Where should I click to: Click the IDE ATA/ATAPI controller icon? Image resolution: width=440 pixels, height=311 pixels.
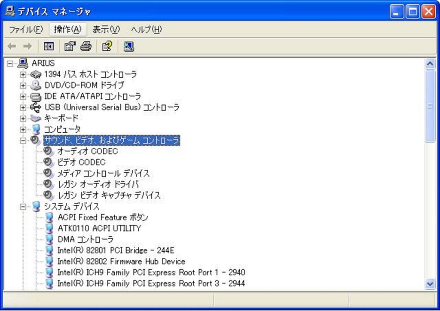(36, 97)
